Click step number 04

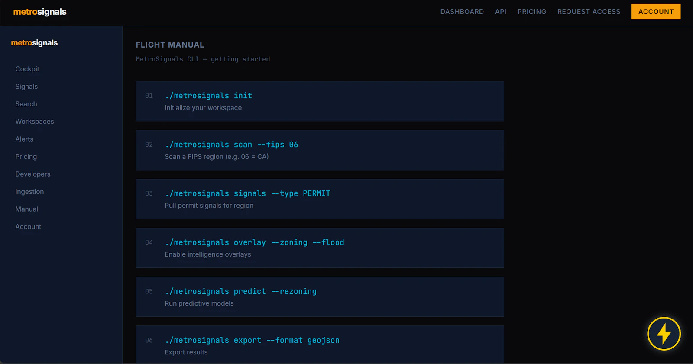(x=149, y=242)
